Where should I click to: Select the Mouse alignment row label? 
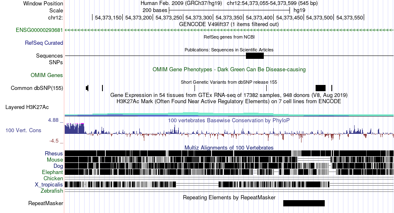pos(55,160)
